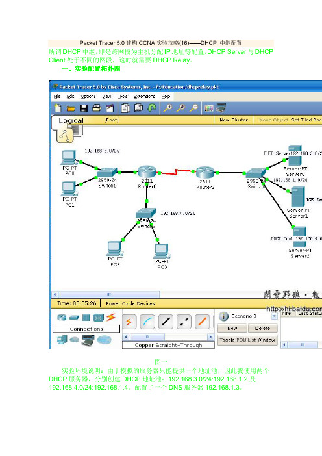This screenshot has width=322, height=456.
Task: Click the connection list left scroll arrow
Action: coord(126,337)
